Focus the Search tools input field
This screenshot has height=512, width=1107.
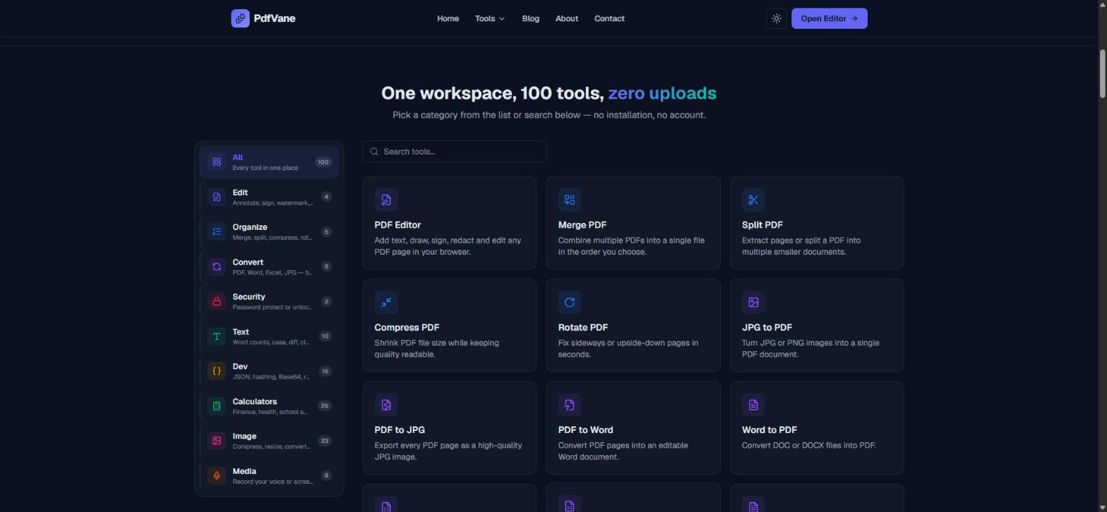455,152
